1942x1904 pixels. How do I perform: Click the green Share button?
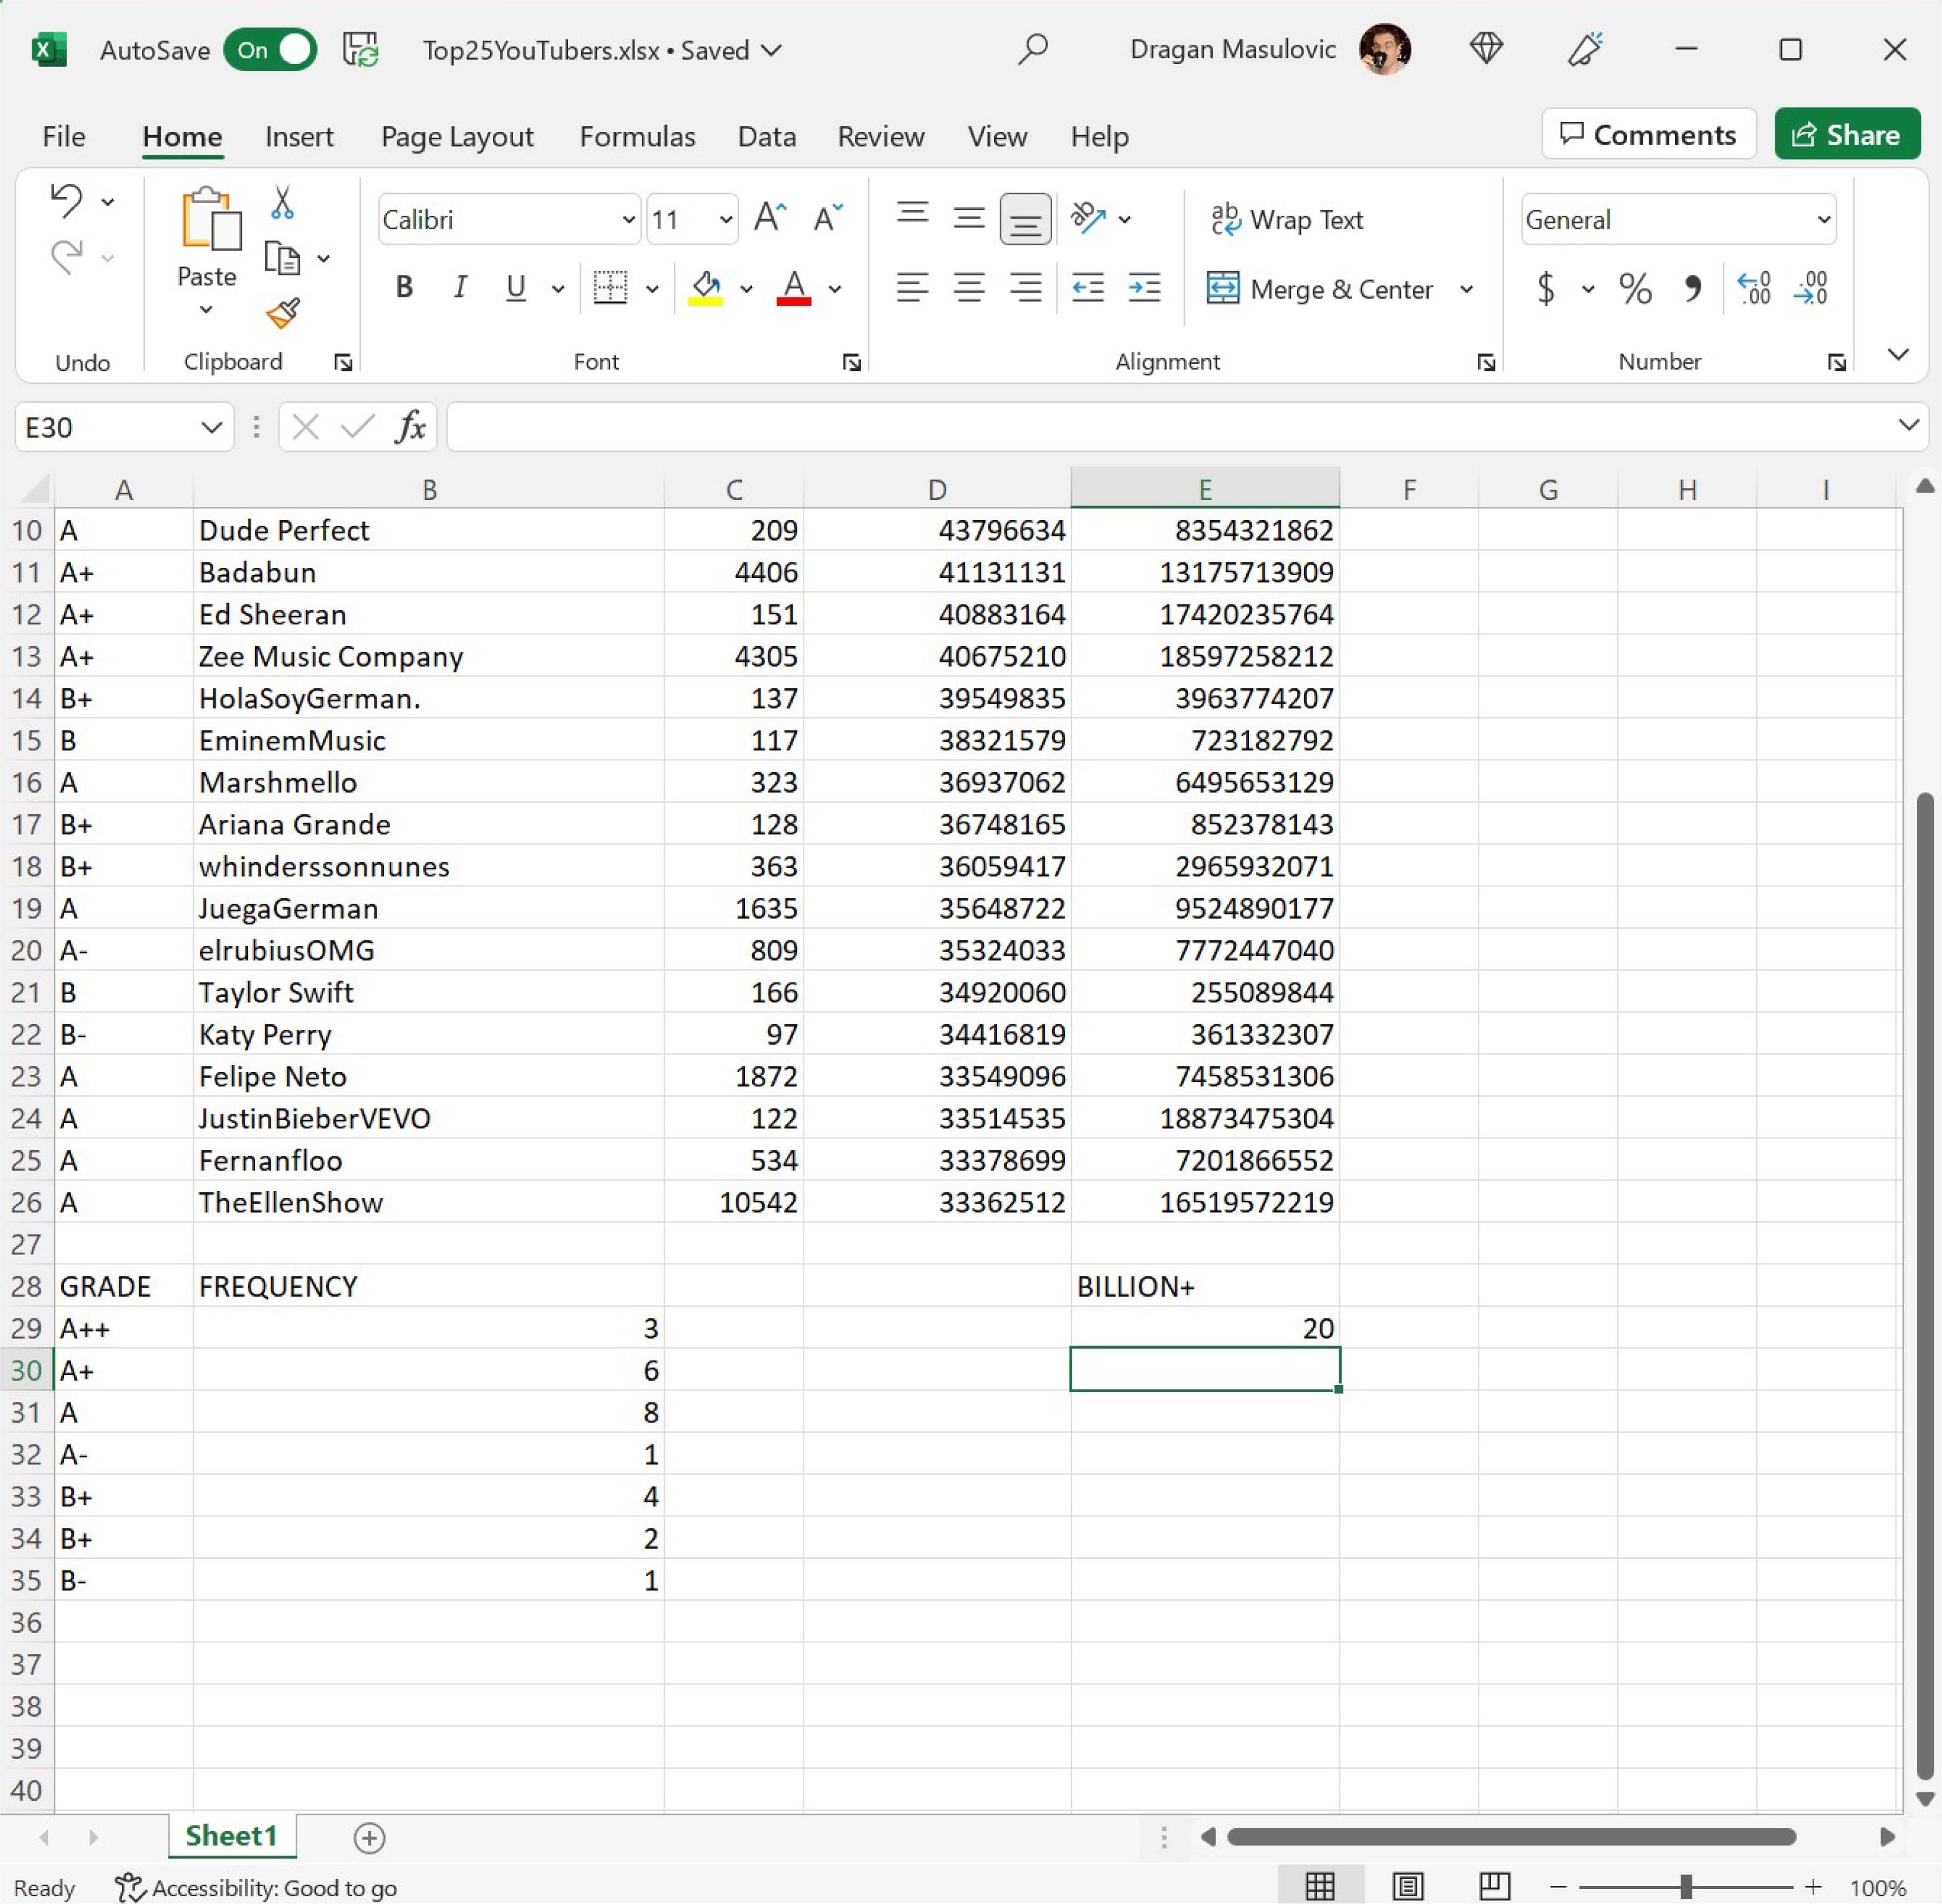pyautogui.click(x=1846, y=134)
